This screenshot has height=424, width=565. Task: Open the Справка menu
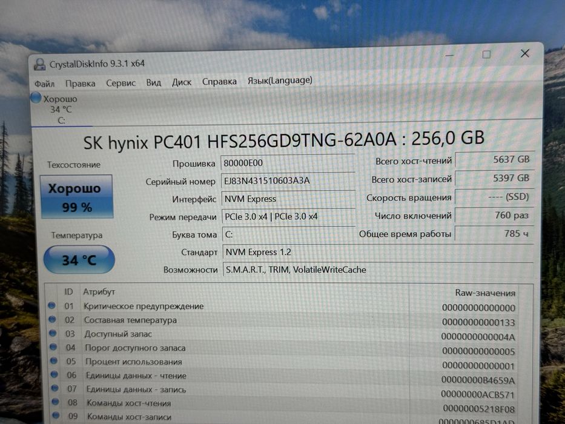pyautogui.click(x=219, y=82)
